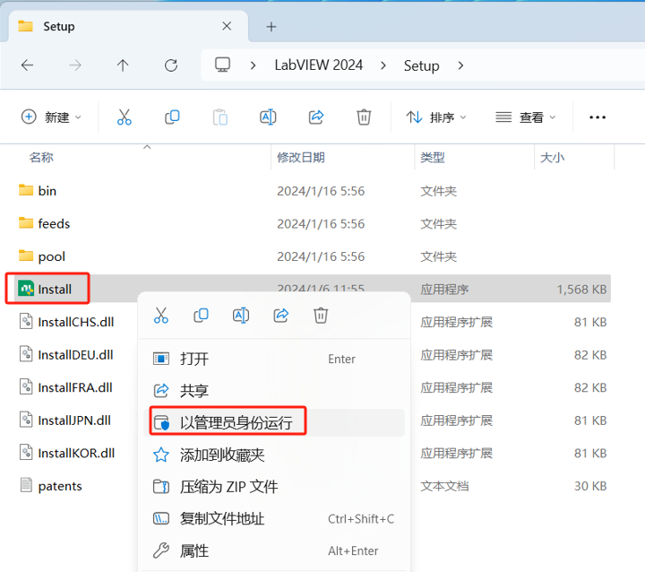
Task: Choose 复制文件地址 in the context menu
Action: tap(274, 518)
